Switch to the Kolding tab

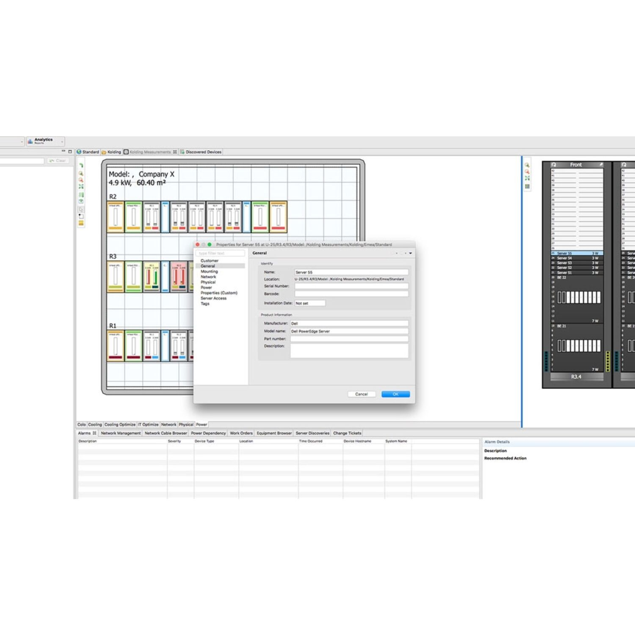point(111,152)
